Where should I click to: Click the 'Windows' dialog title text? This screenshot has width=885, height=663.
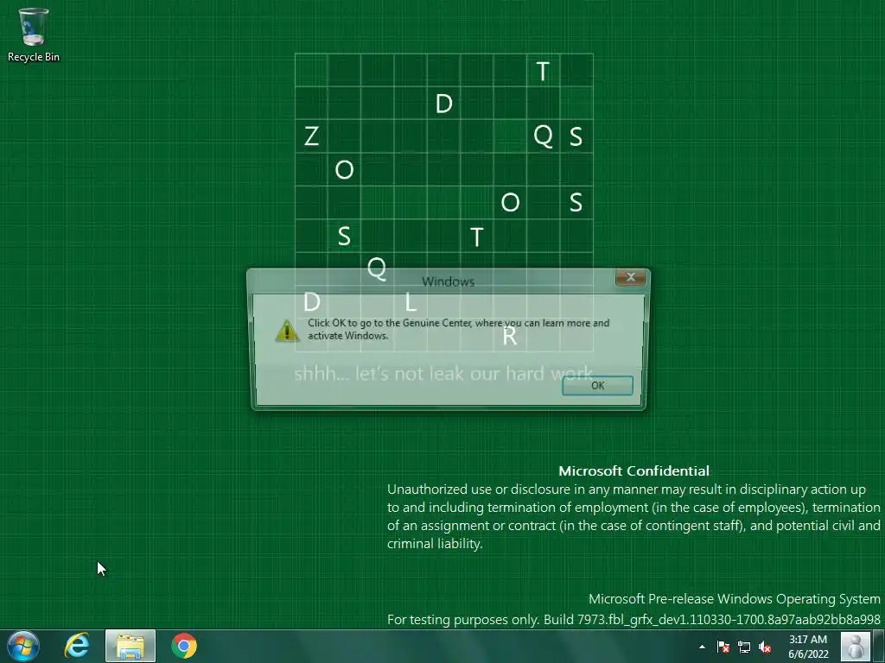(449, 281)
